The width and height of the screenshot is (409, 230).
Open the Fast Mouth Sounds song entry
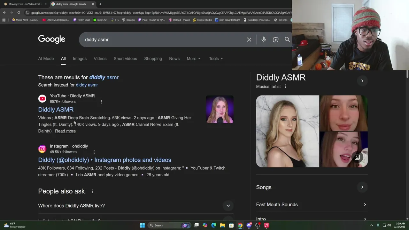point(312,204)
